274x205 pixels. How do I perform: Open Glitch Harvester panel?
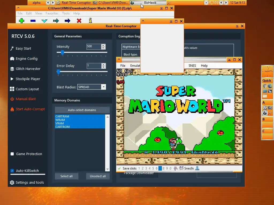coord(25,69)
